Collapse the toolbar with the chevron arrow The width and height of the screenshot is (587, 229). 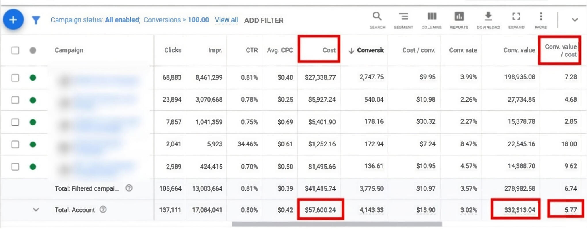[x=575, y=20]
